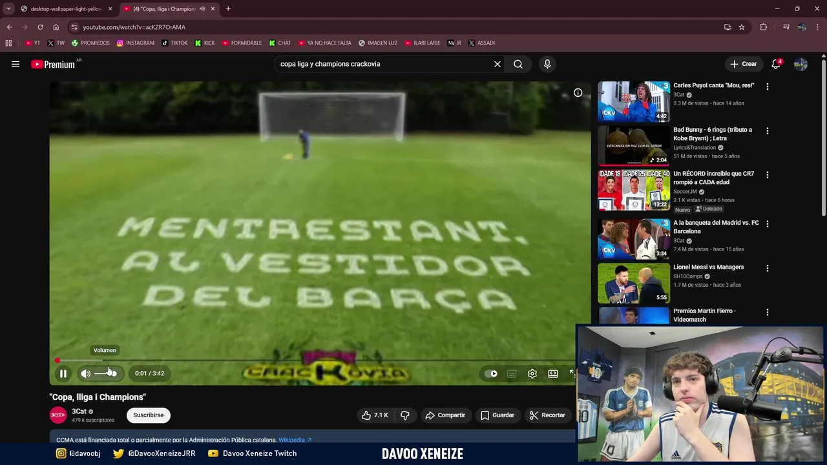
Task: Open the IMAGEN LUZ bookmark
Action: coord(378,43)
